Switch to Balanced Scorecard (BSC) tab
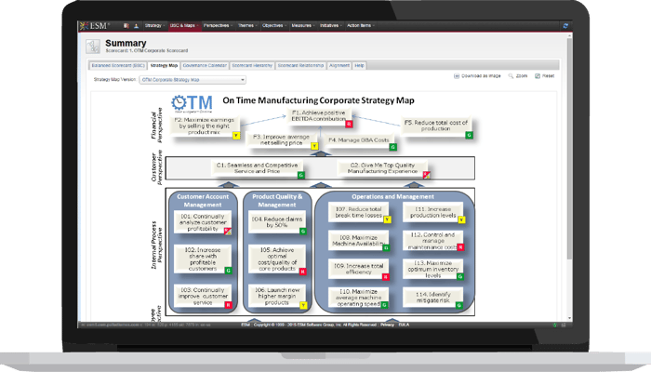Screen dimensions: 651x372 tap(118, 66)
